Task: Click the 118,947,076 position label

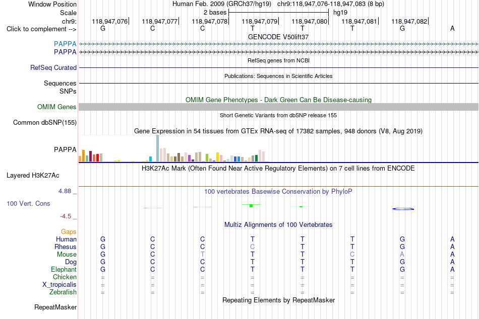Action: pyautogui.click(x=110, y=21)
